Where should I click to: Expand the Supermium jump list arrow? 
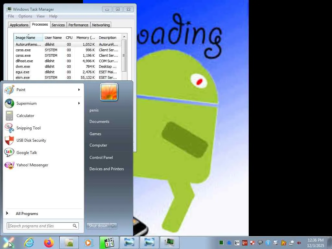79,103
